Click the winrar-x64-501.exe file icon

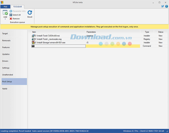[x=33, y=42]
